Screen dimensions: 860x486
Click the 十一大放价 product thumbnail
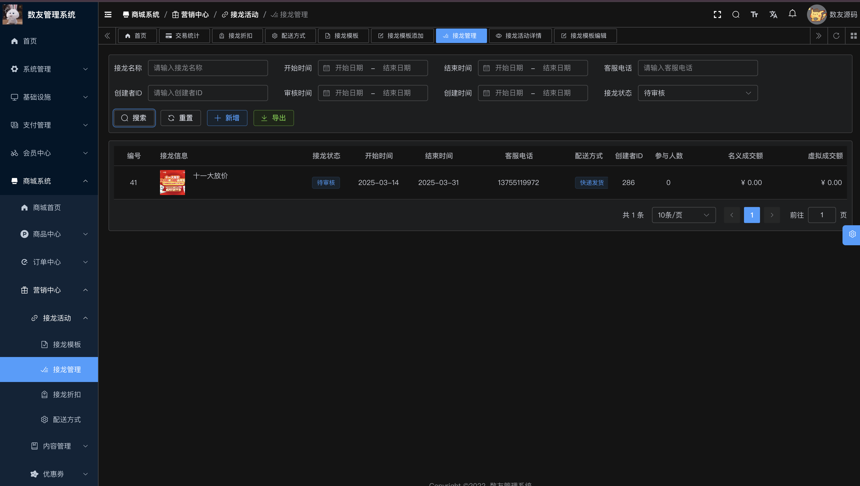pos(172,182)
